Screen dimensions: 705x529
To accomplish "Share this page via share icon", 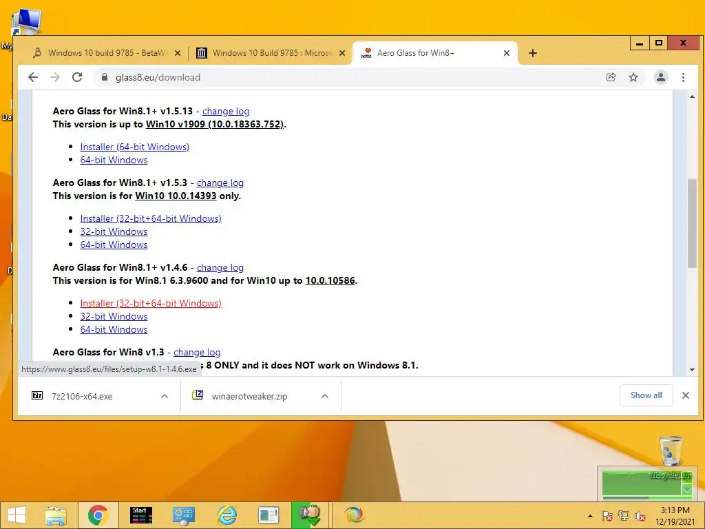I will click(x=611, y=77).
